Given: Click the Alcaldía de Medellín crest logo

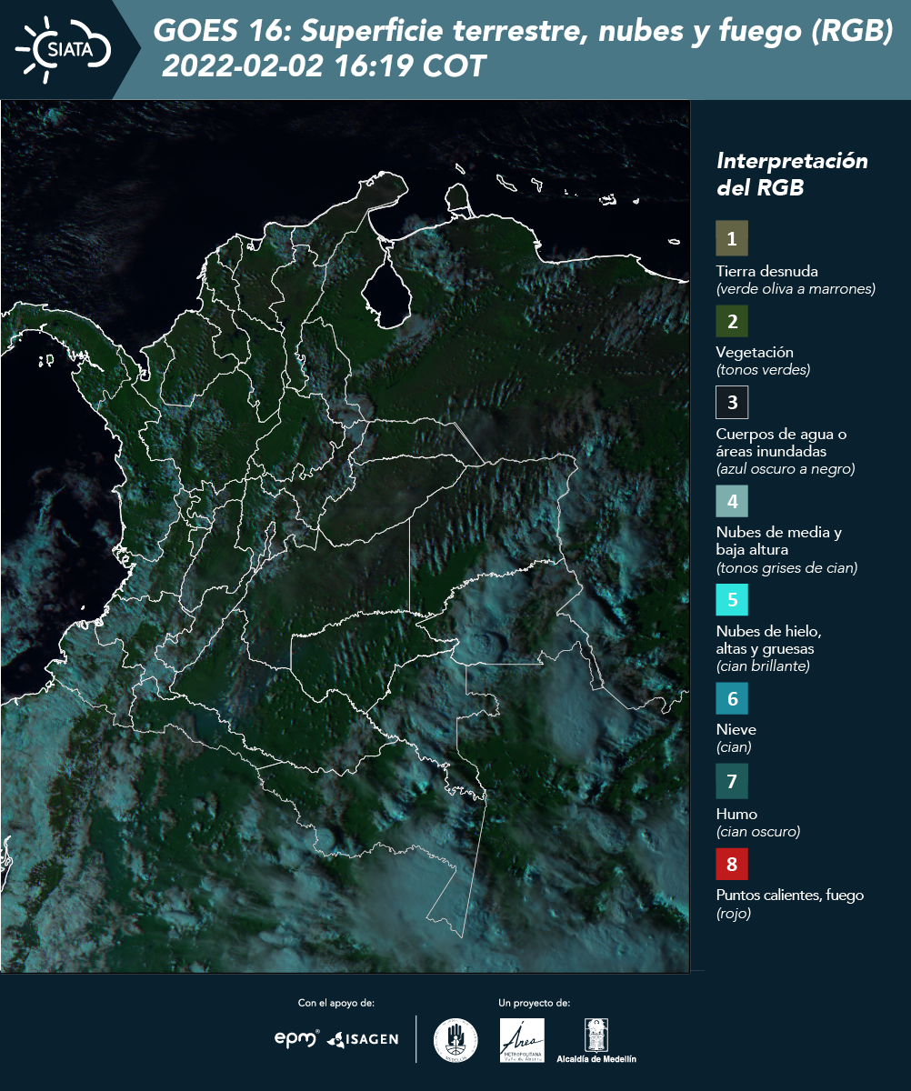Looking at the screenshot, I should click(596, 1041).
